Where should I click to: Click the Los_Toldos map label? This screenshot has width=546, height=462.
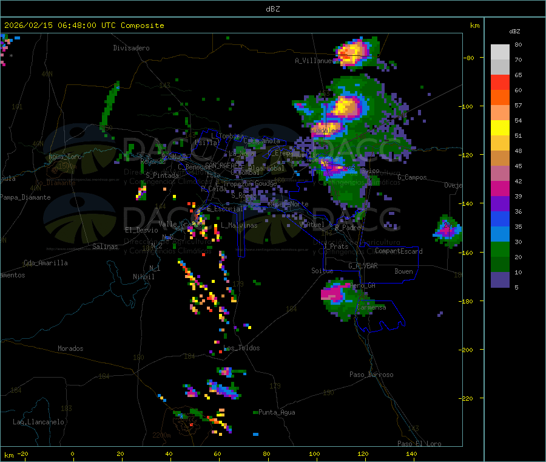click(x=241, y=348)
